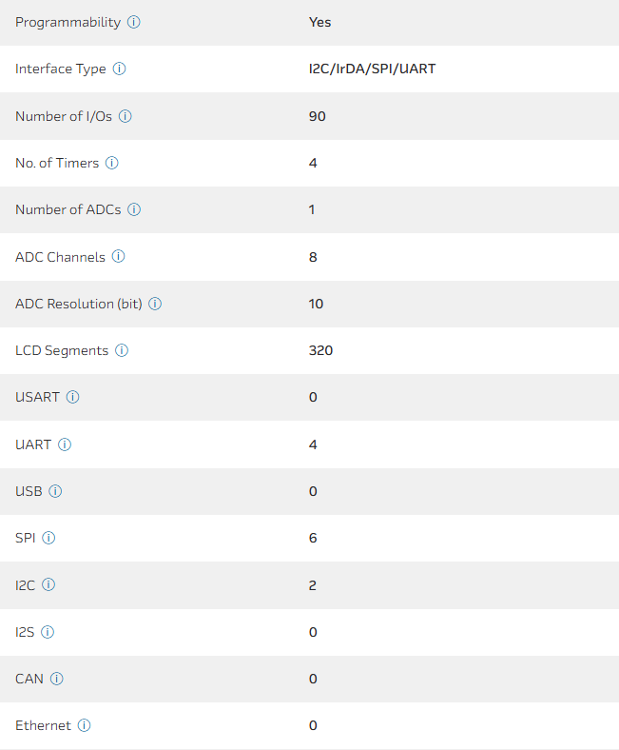Open the Interface Type info icon

point(120,69)
